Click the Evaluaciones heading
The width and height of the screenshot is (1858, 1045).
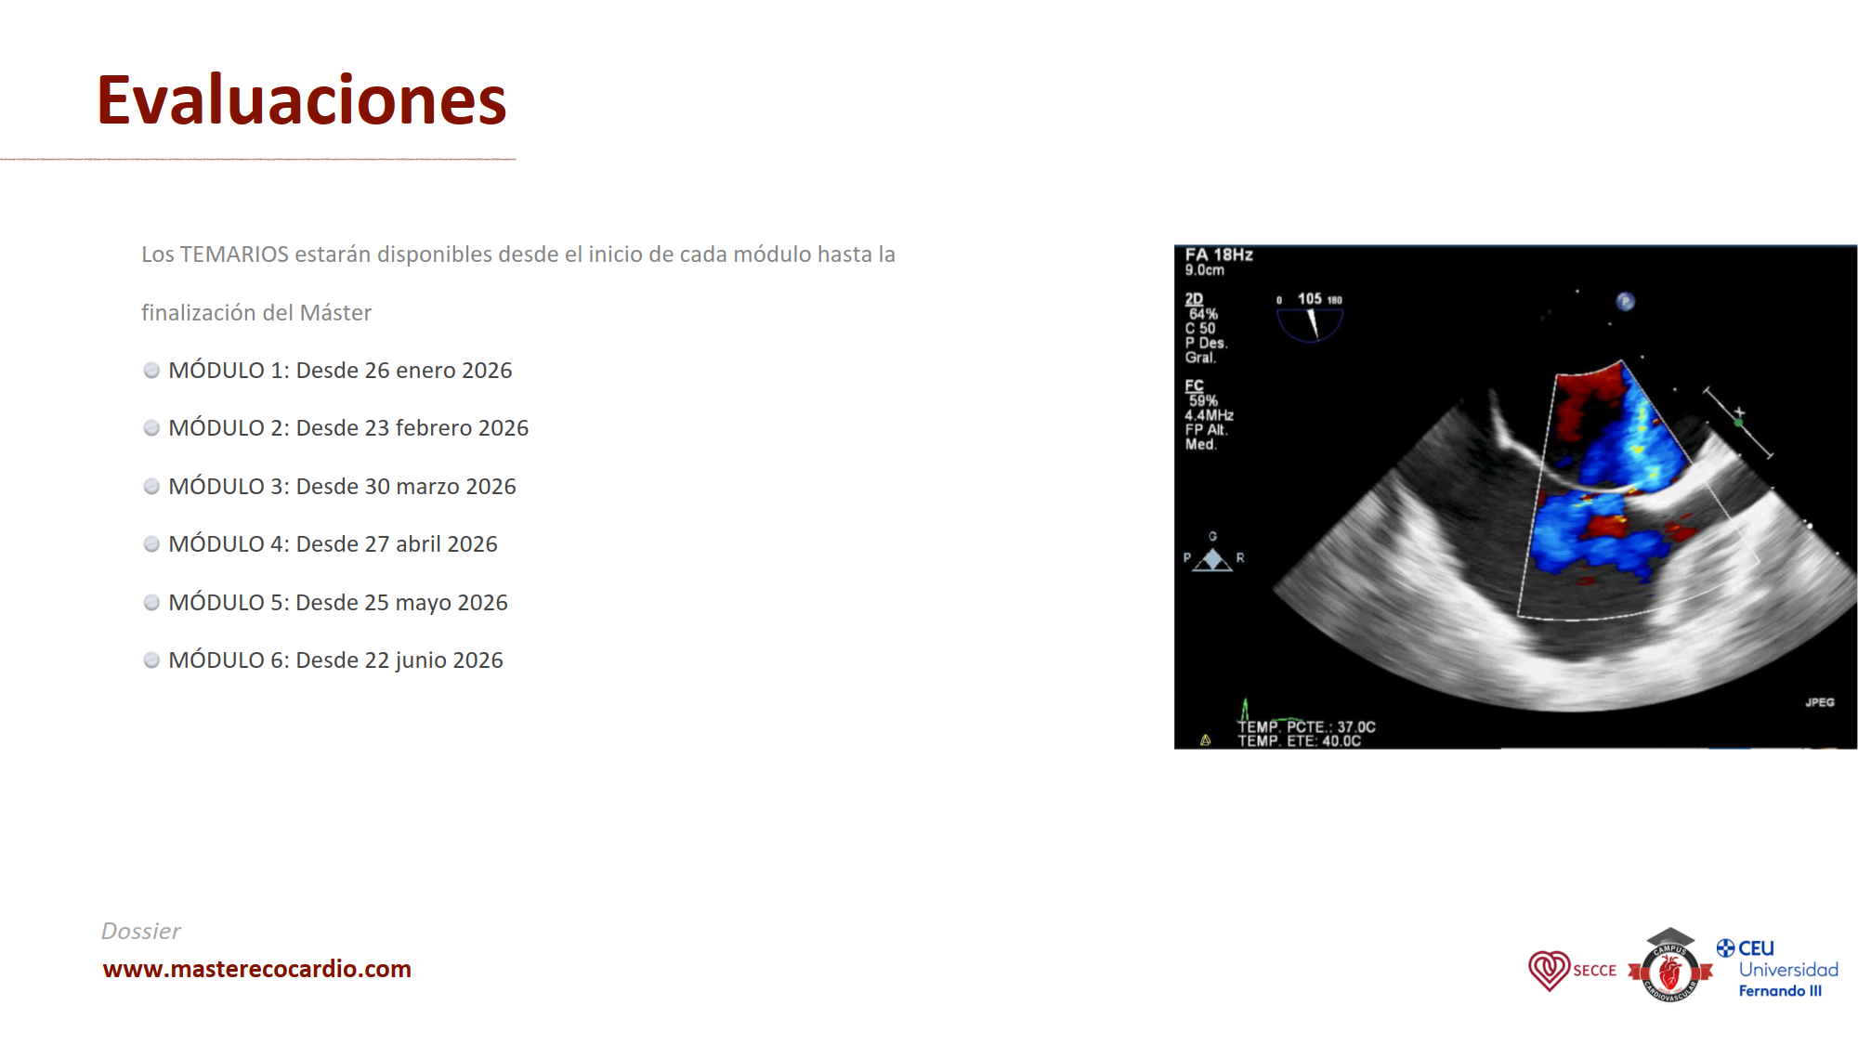pos(301,100)
